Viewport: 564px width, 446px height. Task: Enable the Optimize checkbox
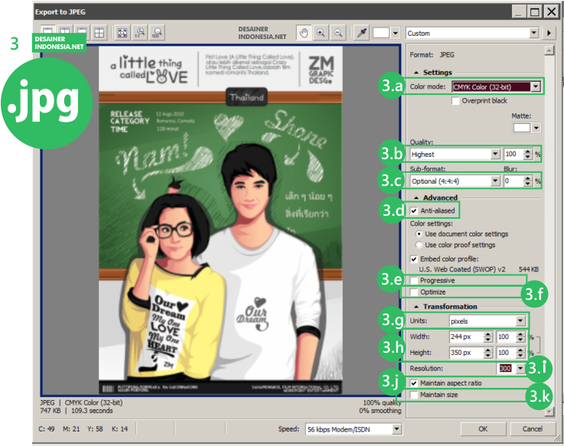click(414, 292)
